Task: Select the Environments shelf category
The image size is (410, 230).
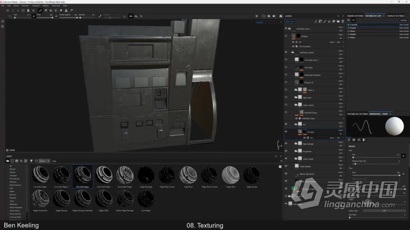Action: tap(15, 214)
